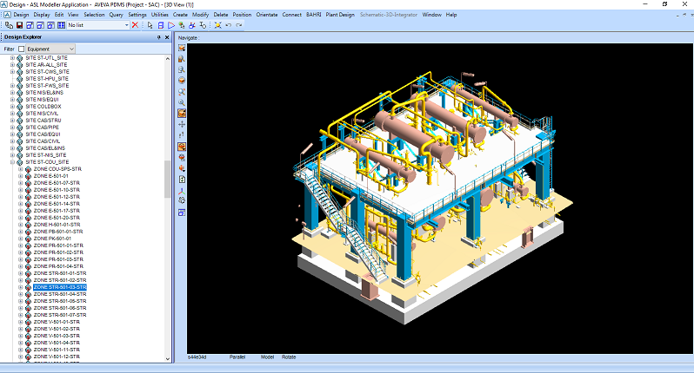Expand ZONE STR-501-03-STR tree node
The height and width of the screenshot is (373, 694).
click(20, 287)
